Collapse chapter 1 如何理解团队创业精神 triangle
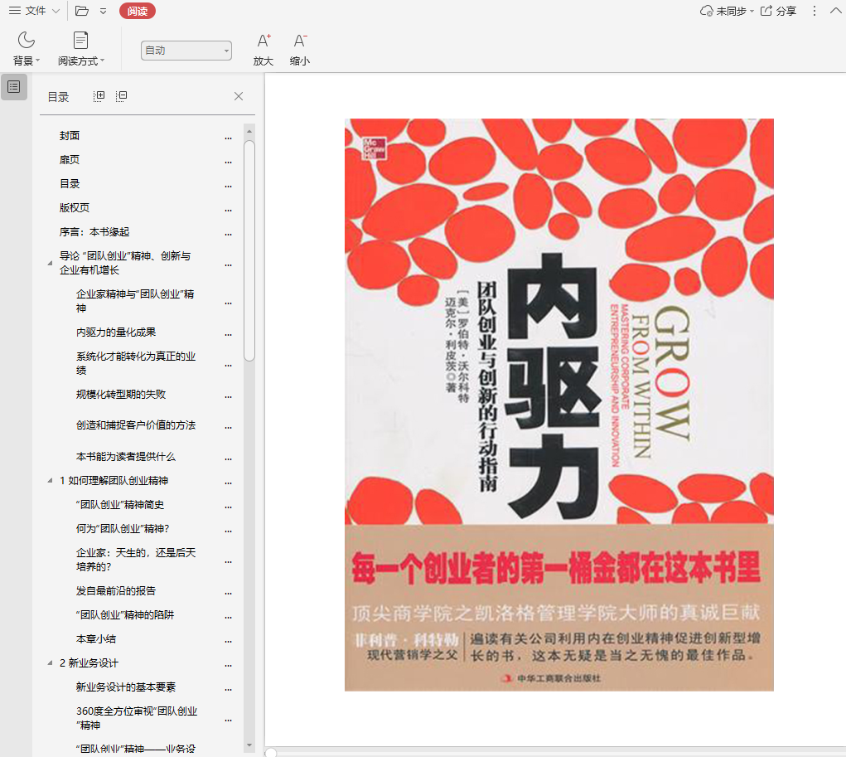The image size is (846, 757). coord(51,481)
